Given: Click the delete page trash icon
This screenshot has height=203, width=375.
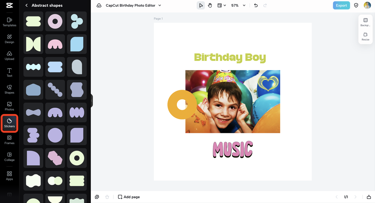Looking at the screenshot, I should [107, 197].
